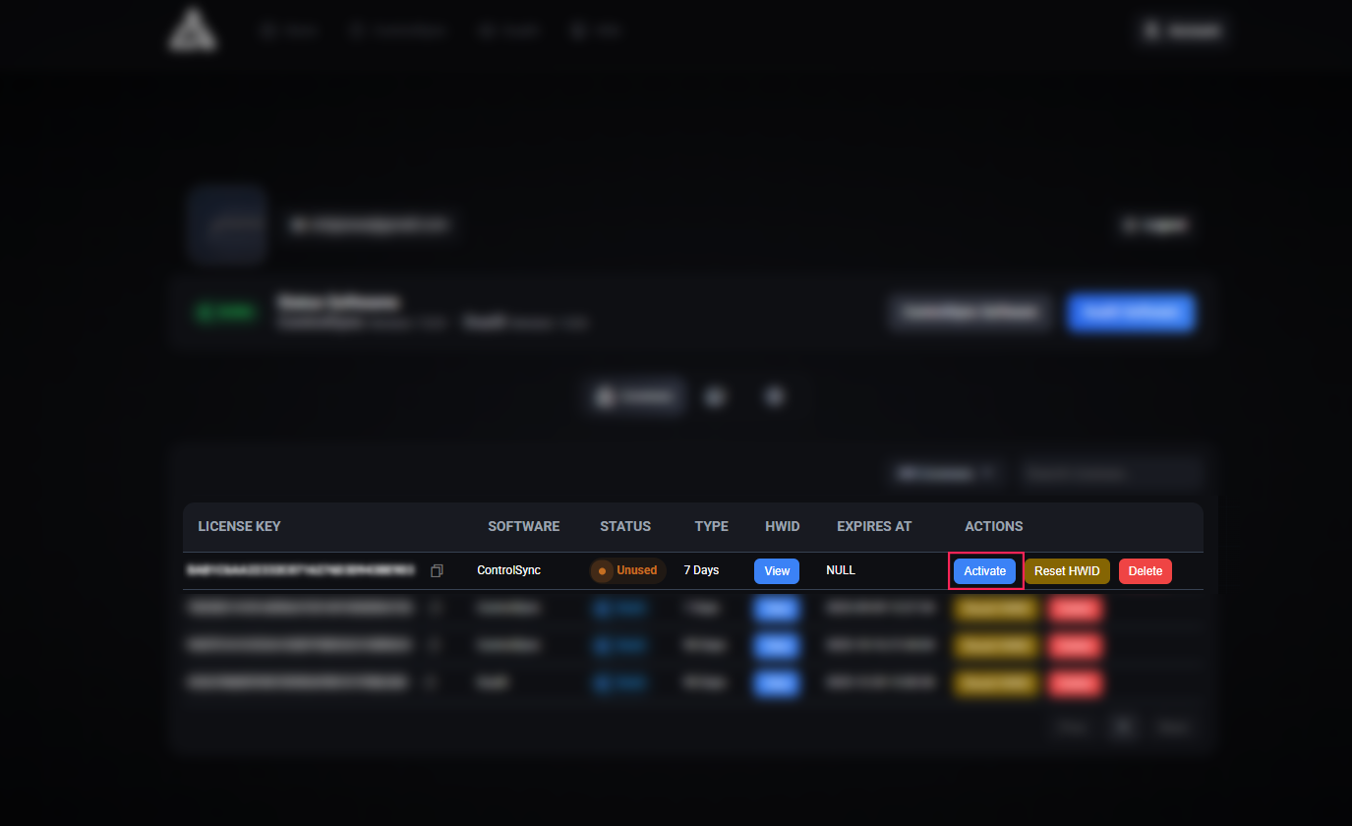Screen dimensions: 1352x826
Task: Select the ControlSync software cell
Action: point(508,570)
